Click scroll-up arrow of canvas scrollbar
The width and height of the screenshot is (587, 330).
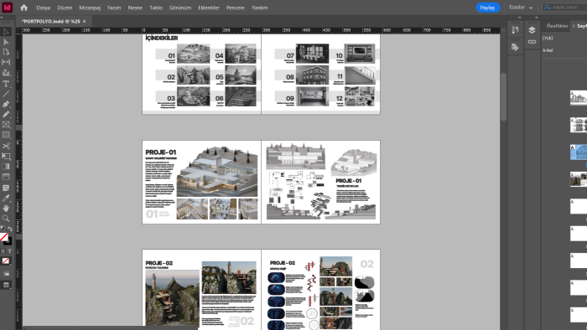(503, 30)
